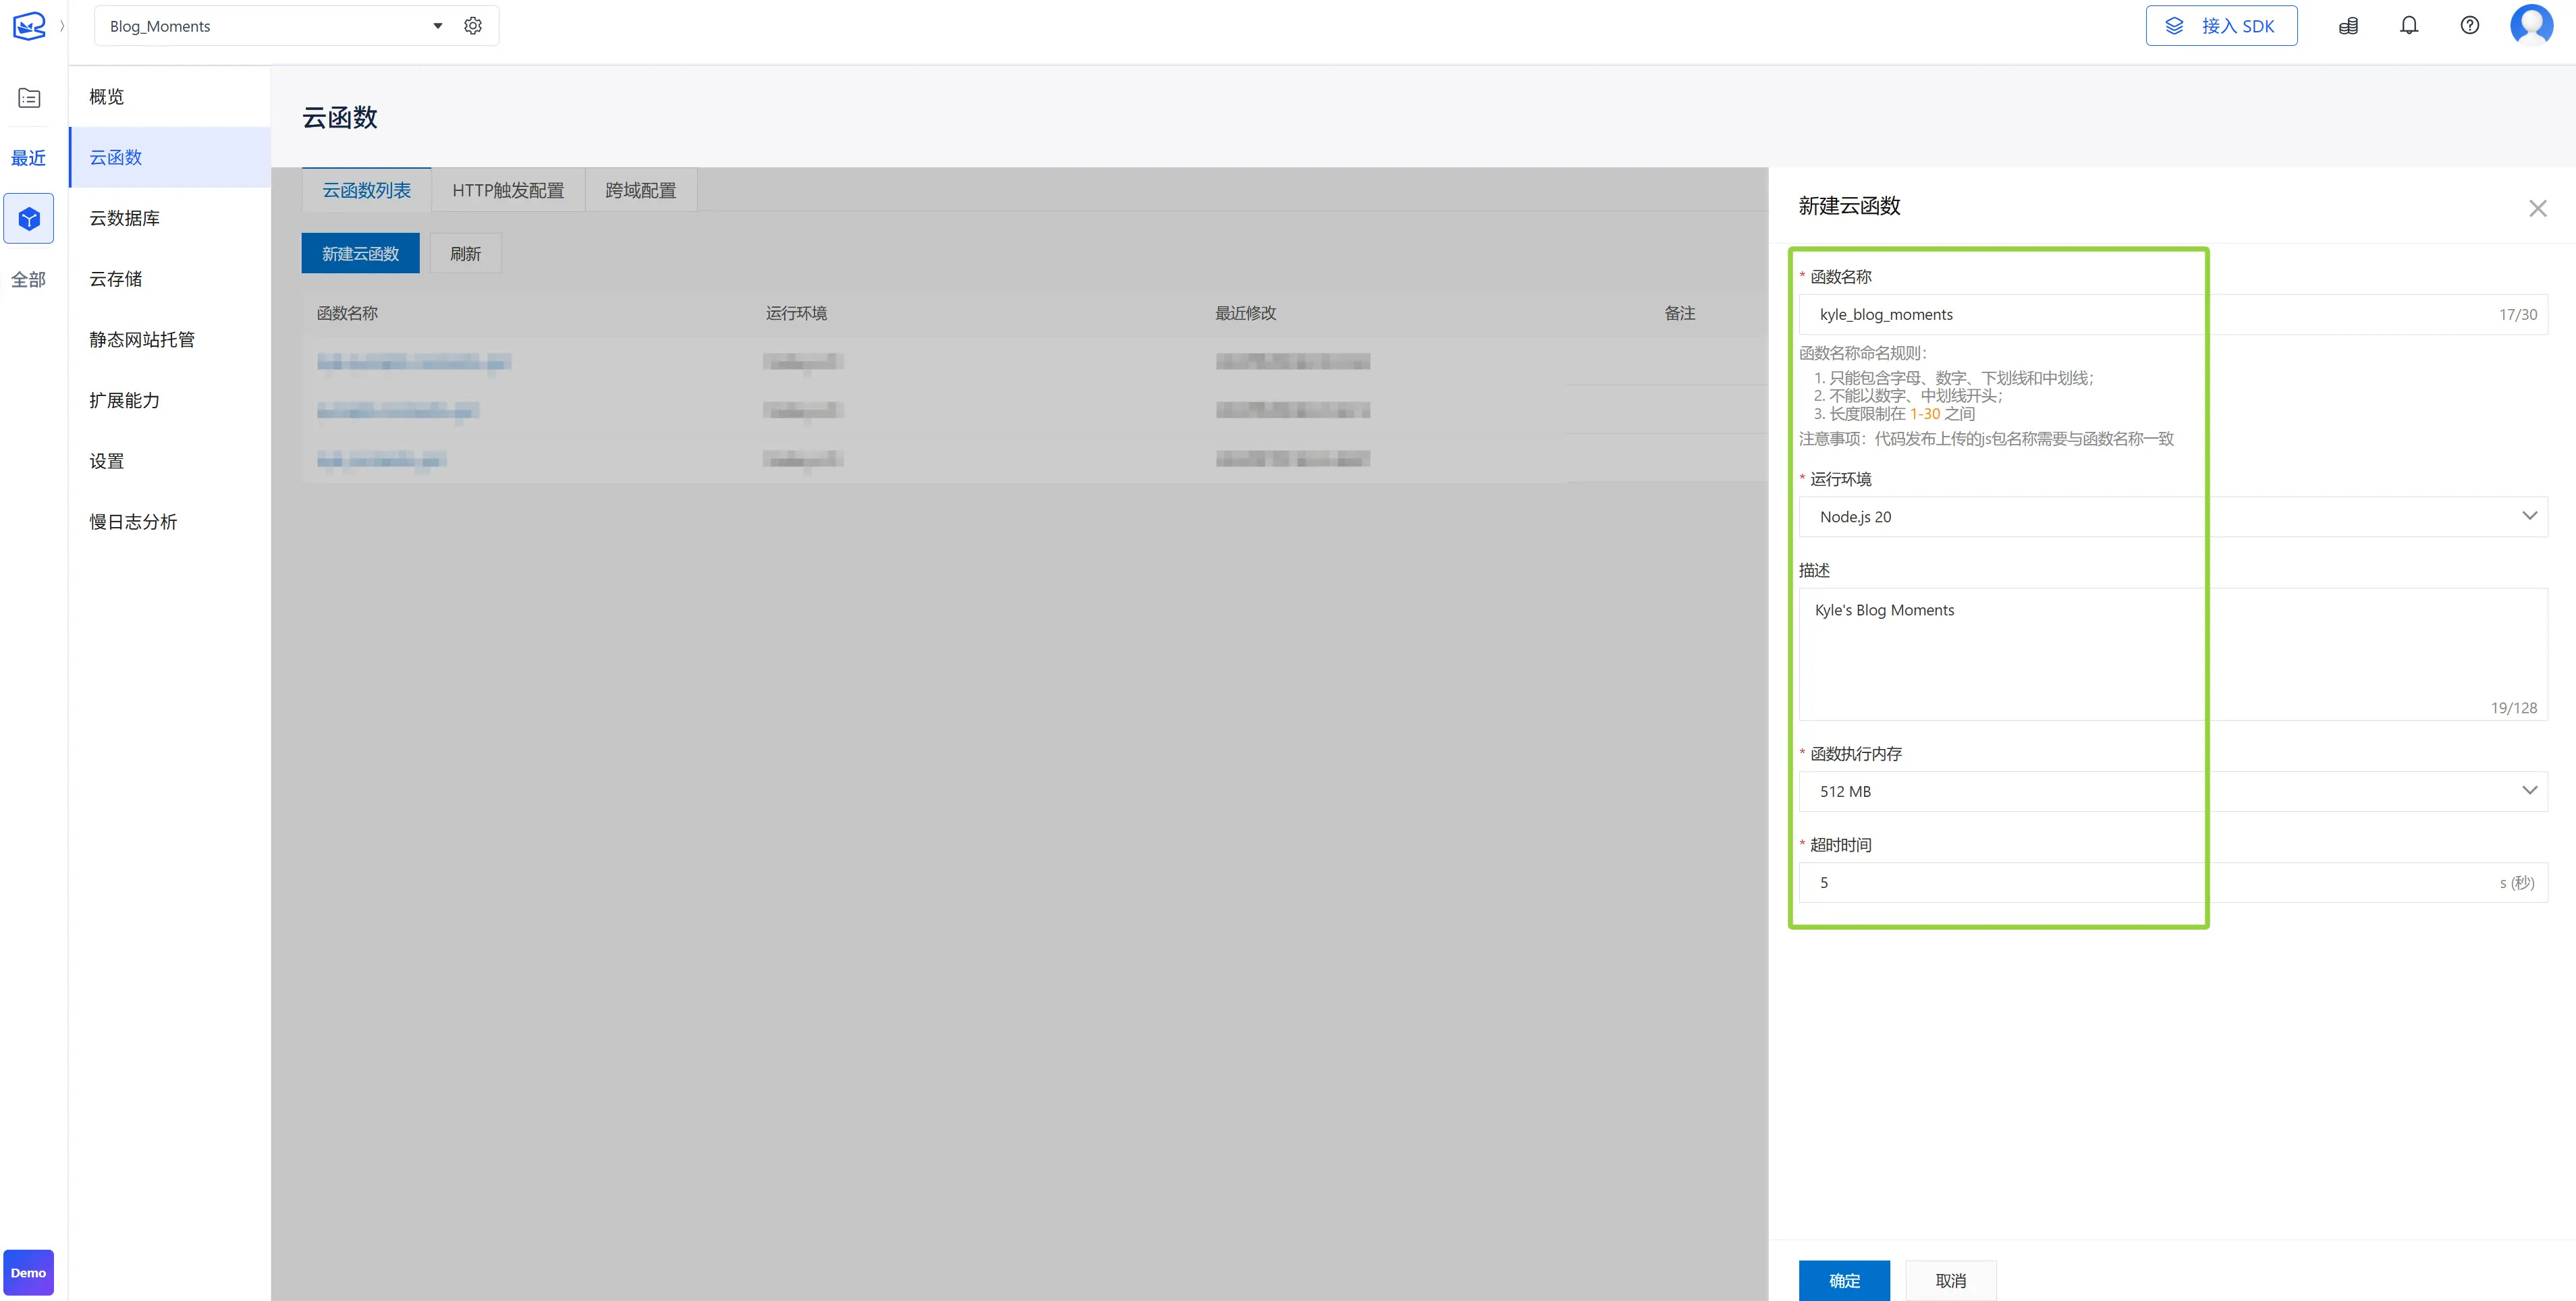Viewport: 2576px width, 1301px height.
Task: Open the 运行环境 Node.js 20 dropdown
Action: point(2172,517)
